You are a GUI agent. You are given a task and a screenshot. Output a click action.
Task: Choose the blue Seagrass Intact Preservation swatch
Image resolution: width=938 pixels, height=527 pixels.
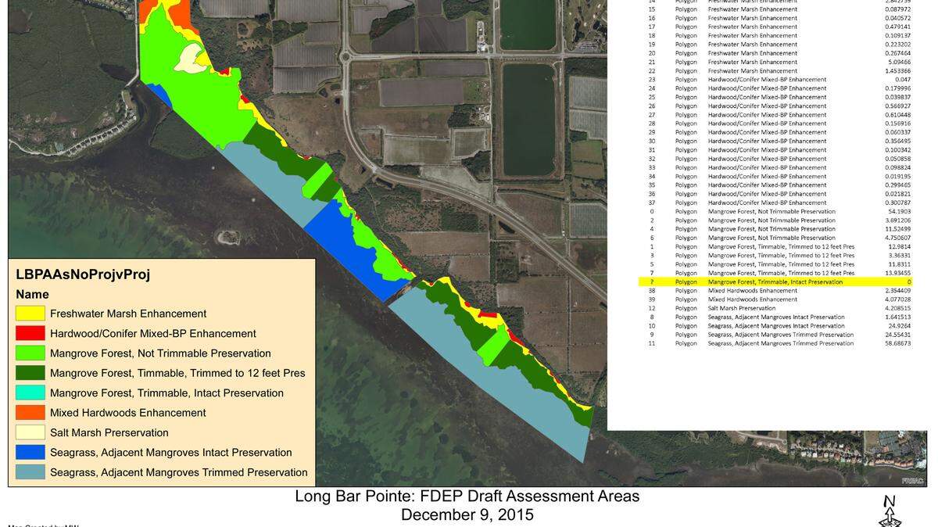click(30, 453)
